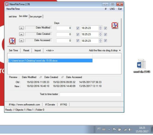Click the equals button beside Date Created

click(x=21, y=34)
